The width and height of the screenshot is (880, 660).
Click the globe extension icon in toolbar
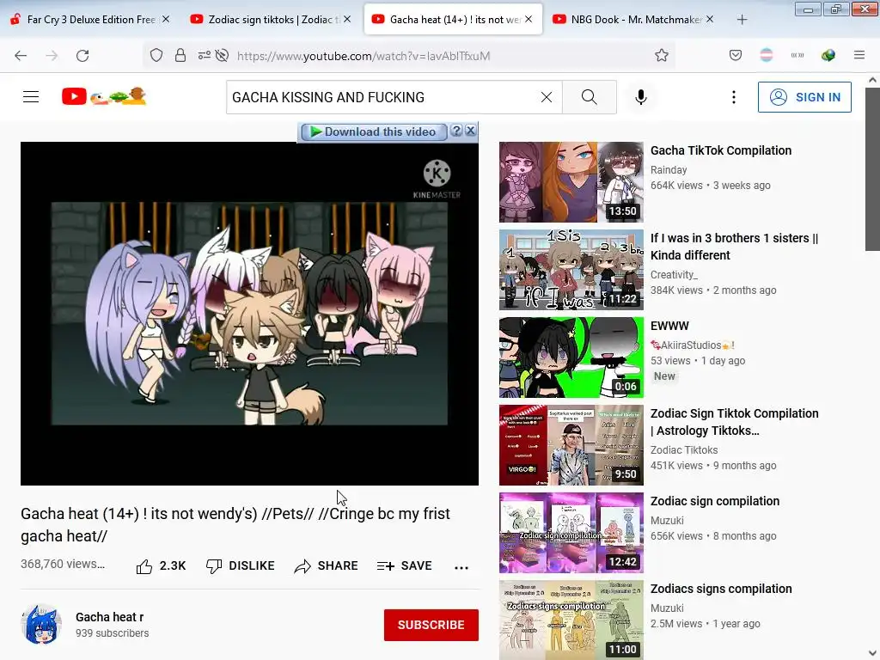[x=828, y=56]
